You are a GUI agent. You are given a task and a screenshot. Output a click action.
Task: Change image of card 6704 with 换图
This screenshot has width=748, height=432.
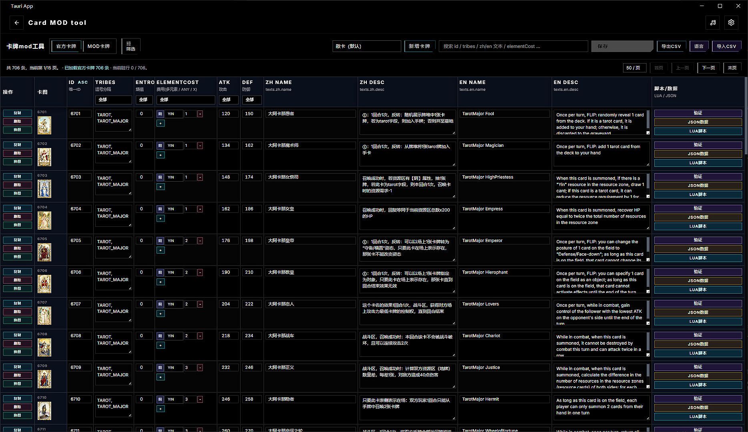coord(17,225)
